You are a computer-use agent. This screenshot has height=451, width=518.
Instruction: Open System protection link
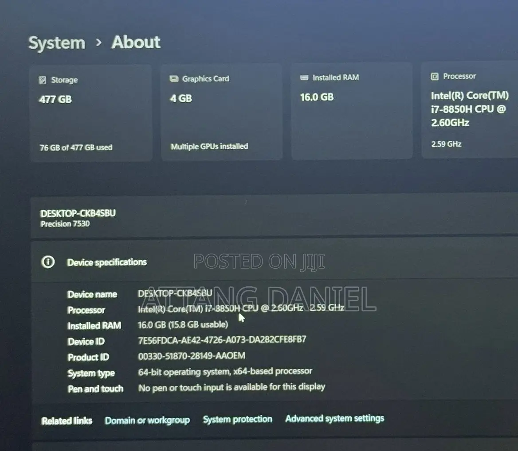coord(238,419)
